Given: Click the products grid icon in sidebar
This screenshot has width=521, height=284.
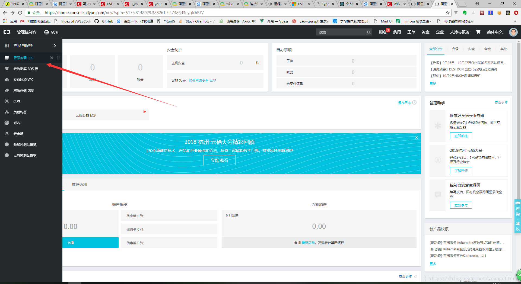Looking at the screenshot, I should pos(7,46).
